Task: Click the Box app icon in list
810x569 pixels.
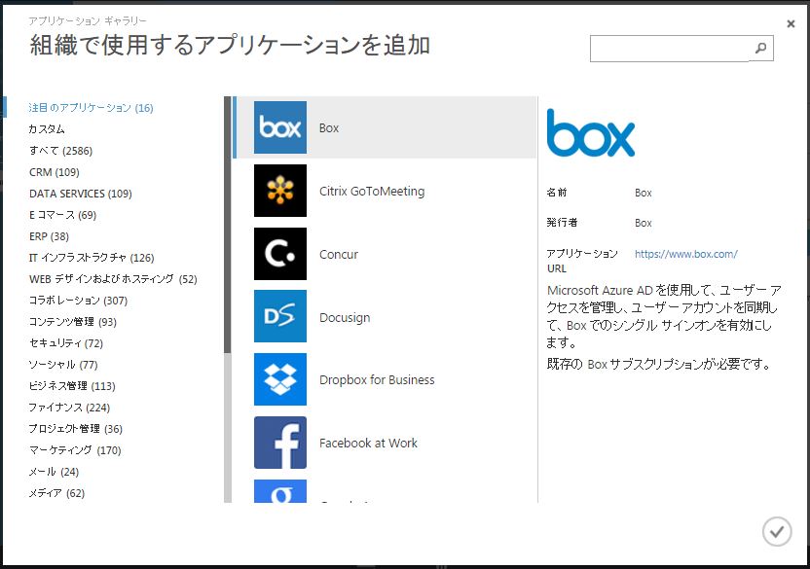Action: coord(280,127)
